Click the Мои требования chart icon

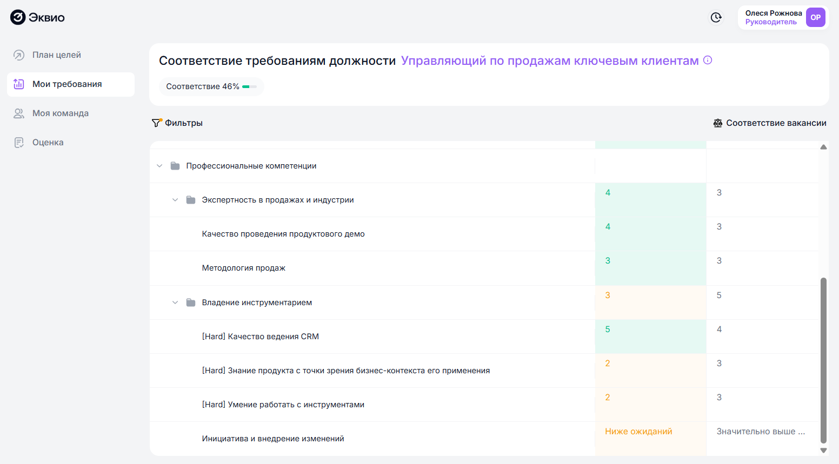click(x=19, y=84)
